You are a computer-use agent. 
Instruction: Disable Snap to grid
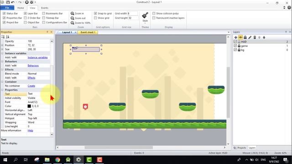95,13
